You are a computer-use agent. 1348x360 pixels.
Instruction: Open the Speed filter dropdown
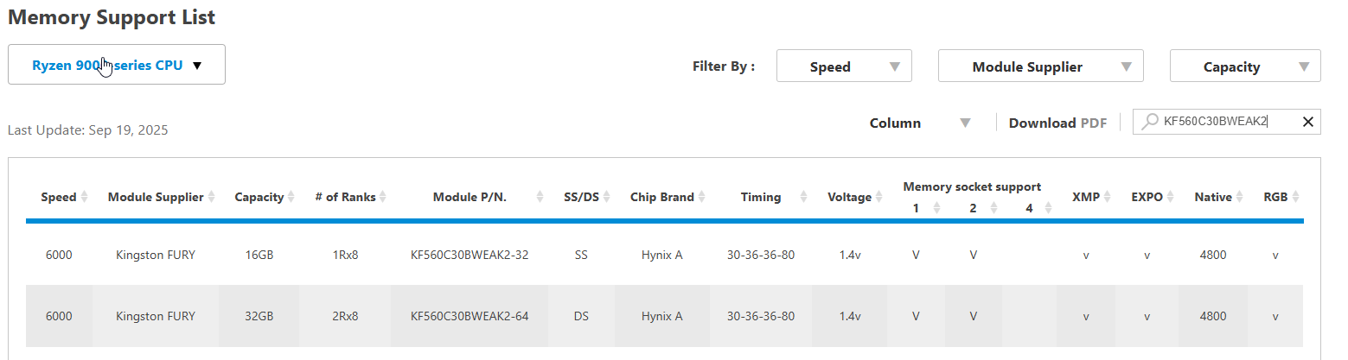pos(844,66)
